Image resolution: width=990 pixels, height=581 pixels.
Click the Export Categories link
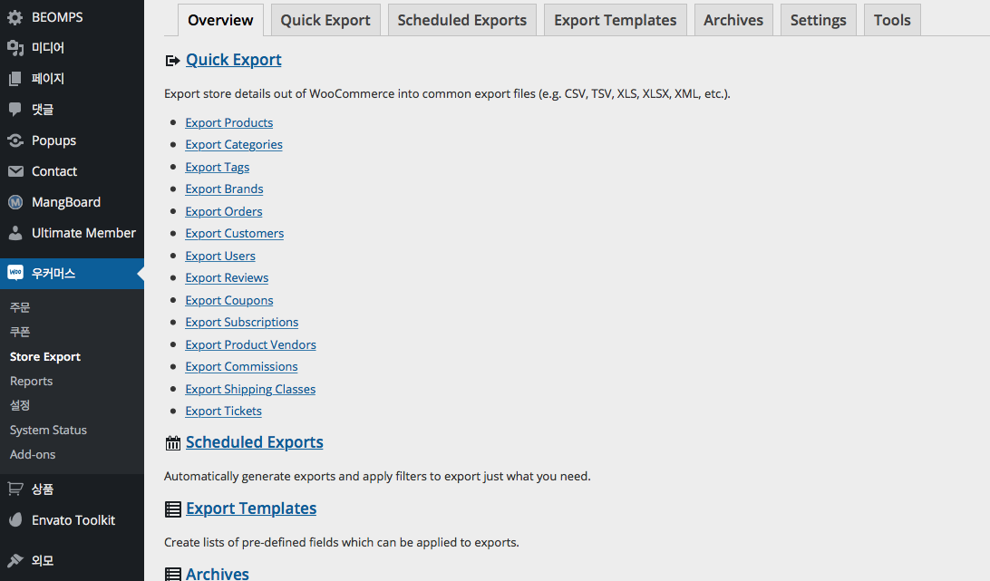pyautogui.click(x=234, y=145)
